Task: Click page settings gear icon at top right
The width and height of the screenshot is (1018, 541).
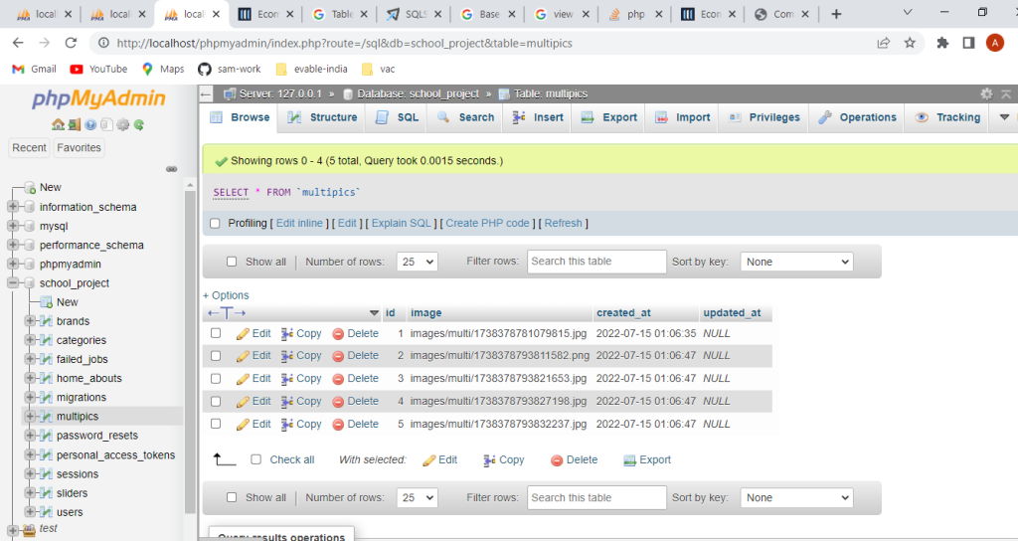Action: click(x=986, y=93)
